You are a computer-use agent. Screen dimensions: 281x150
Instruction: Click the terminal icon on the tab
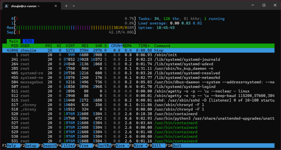[x=6, y=5]
